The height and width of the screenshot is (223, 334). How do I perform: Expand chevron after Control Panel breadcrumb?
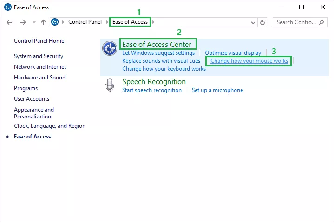point(107,22)
